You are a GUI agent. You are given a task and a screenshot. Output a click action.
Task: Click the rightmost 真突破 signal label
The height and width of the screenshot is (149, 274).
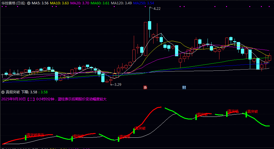pos(253,112)
